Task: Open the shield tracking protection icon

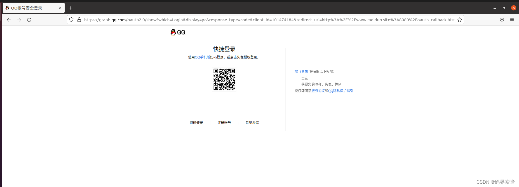Action: coord(71,20)
